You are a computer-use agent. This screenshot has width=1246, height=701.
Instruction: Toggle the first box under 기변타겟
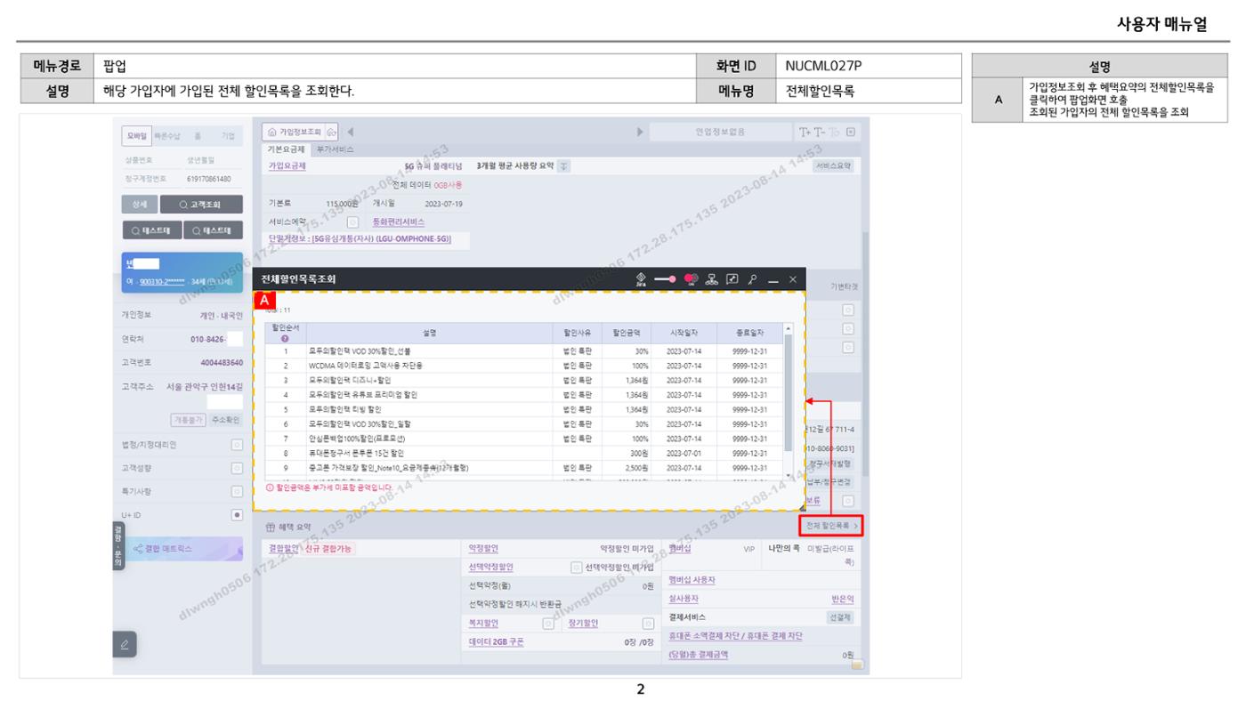pyautogui.click(x=848, y=310)
